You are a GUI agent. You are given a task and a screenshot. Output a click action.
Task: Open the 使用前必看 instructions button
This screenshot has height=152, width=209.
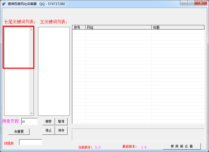click(x=182, y=146)
